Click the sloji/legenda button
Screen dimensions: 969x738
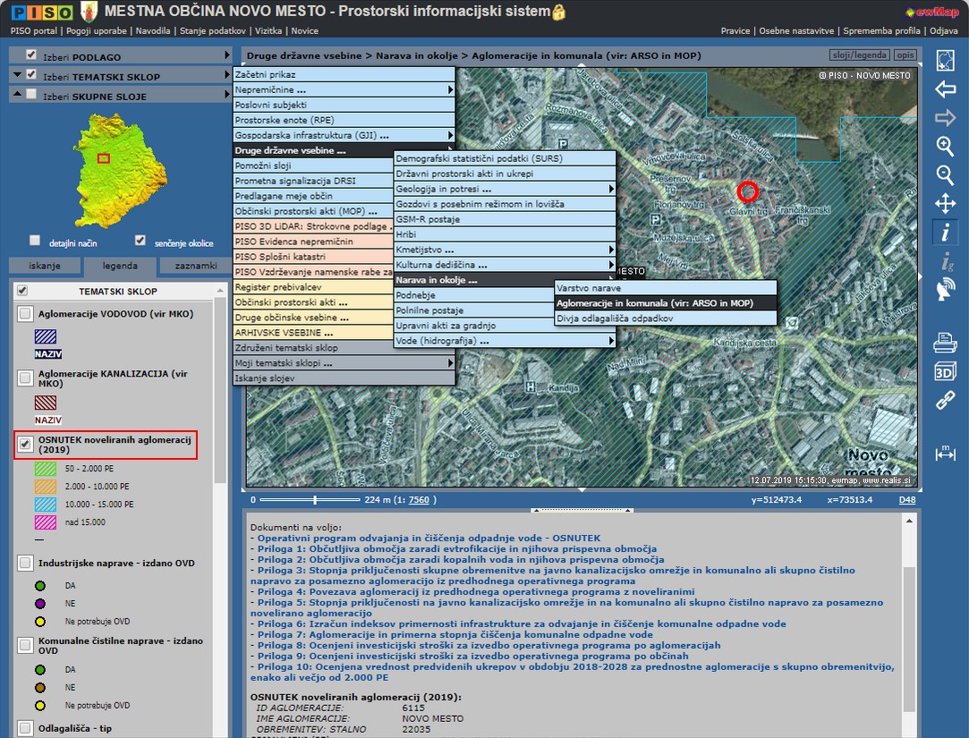859,55
